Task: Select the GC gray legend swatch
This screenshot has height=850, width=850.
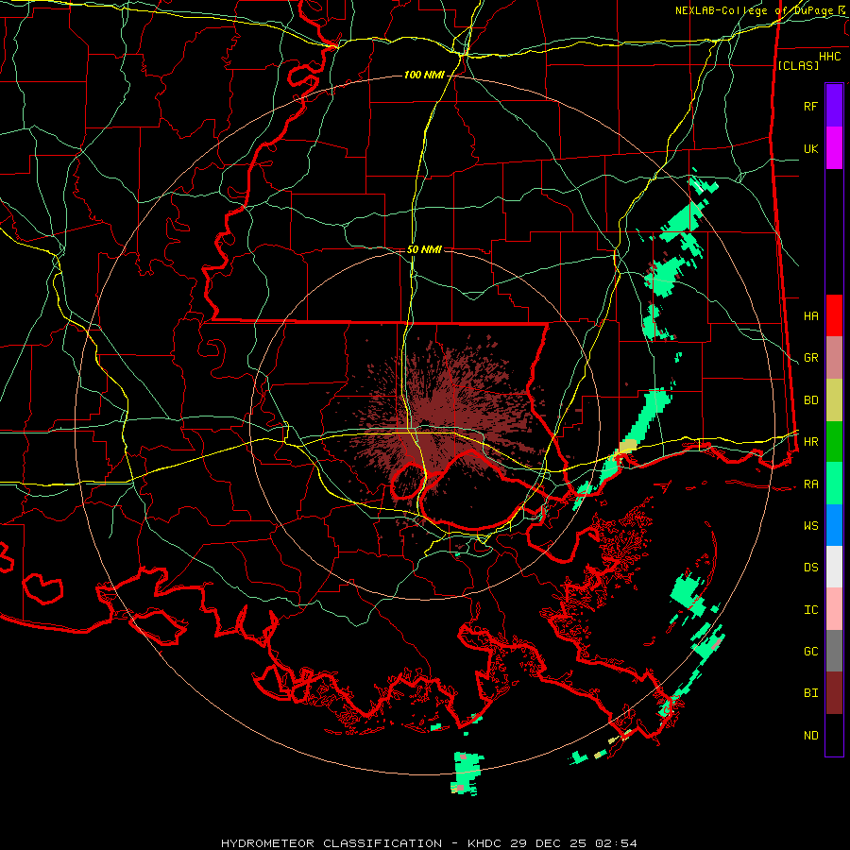Action: (x=834, y=651)
